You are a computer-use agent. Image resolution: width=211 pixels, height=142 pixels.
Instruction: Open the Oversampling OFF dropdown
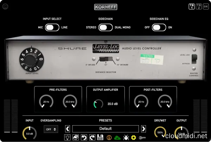tap(51, 129)
